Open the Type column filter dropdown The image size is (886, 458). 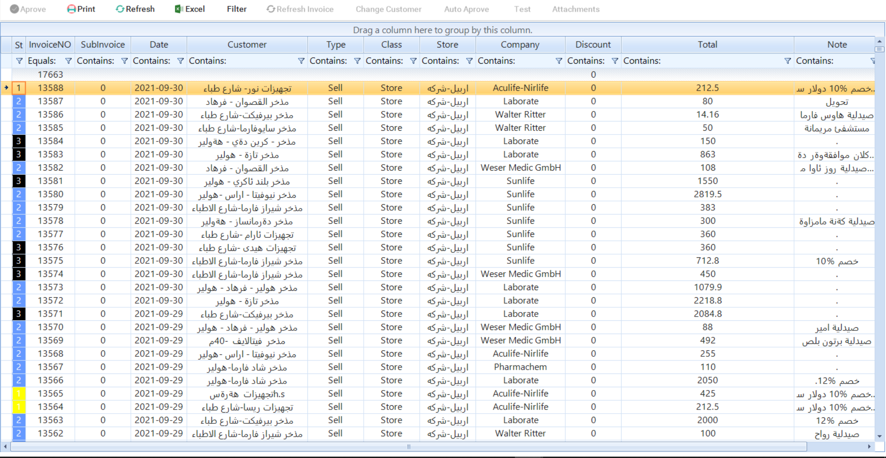point(357,61)
